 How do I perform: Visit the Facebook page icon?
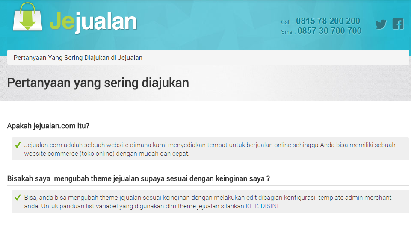(398, 24)
